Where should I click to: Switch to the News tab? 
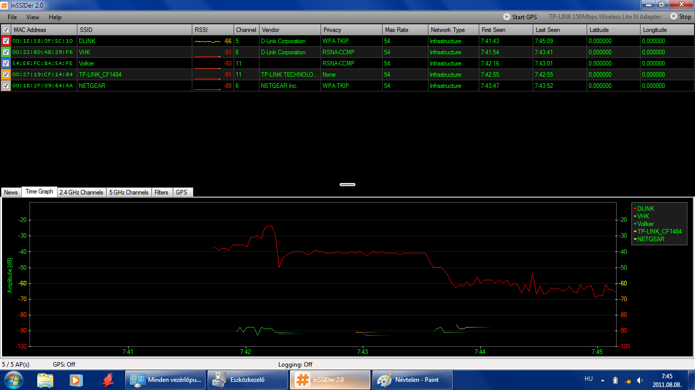tap(11, 192)
